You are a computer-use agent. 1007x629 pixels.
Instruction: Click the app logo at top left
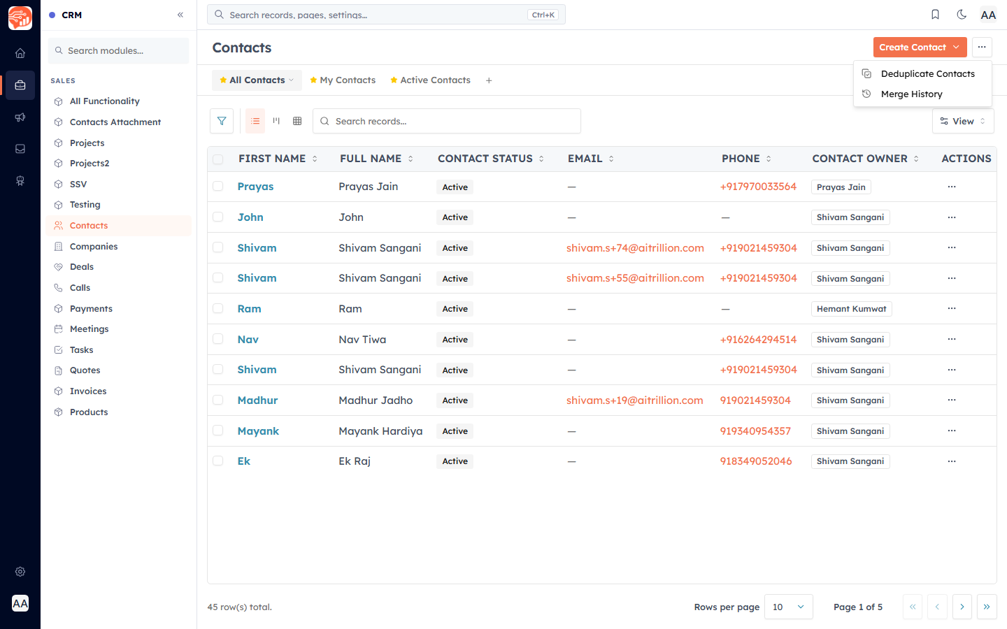pyautogui.click(x=20, y=18)
